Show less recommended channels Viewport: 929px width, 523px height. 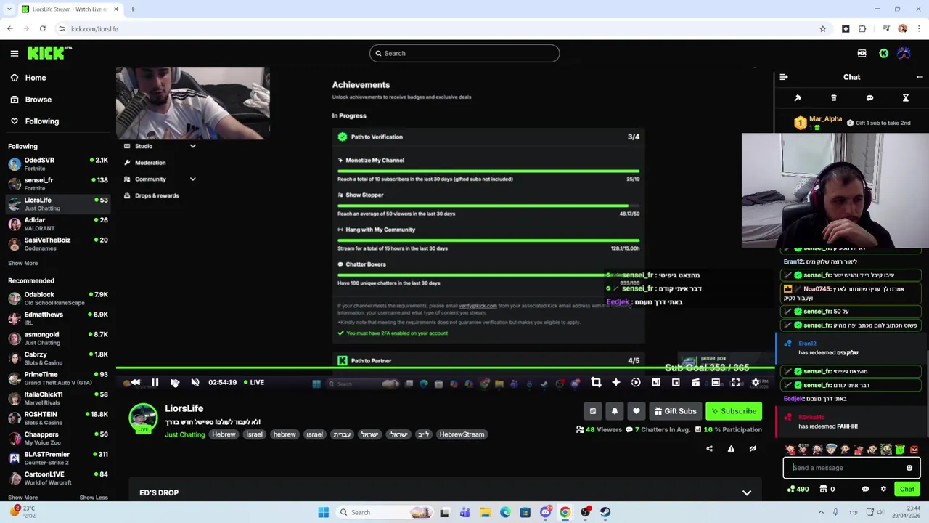point(94,498)
